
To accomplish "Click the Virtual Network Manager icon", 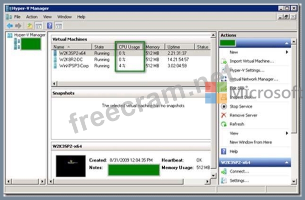I will pyautogui.click(x=224, y=79).
